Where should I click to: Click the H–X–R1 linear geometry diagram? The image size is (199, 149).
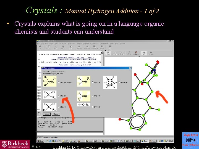[x=84, y=105]
